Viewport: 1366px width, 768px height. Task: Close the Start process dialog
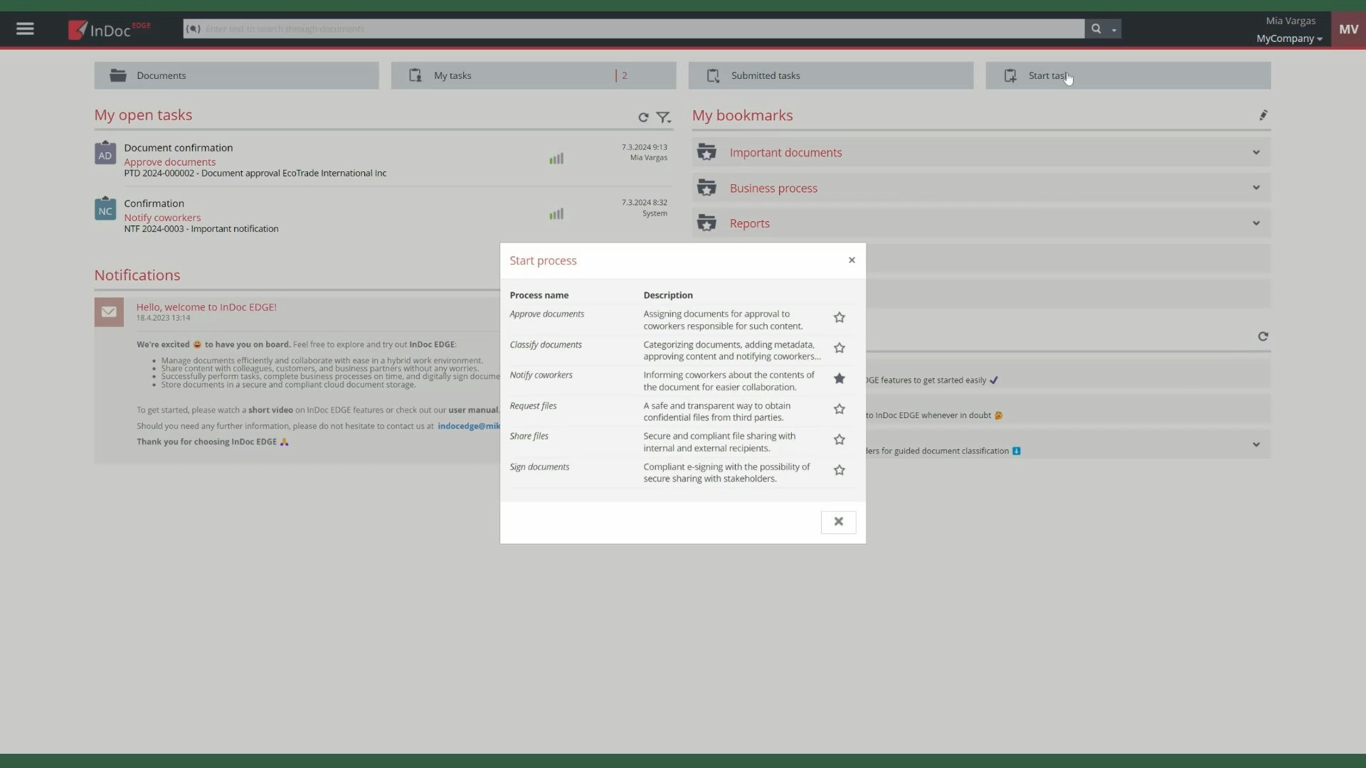(x=851, y=260)
